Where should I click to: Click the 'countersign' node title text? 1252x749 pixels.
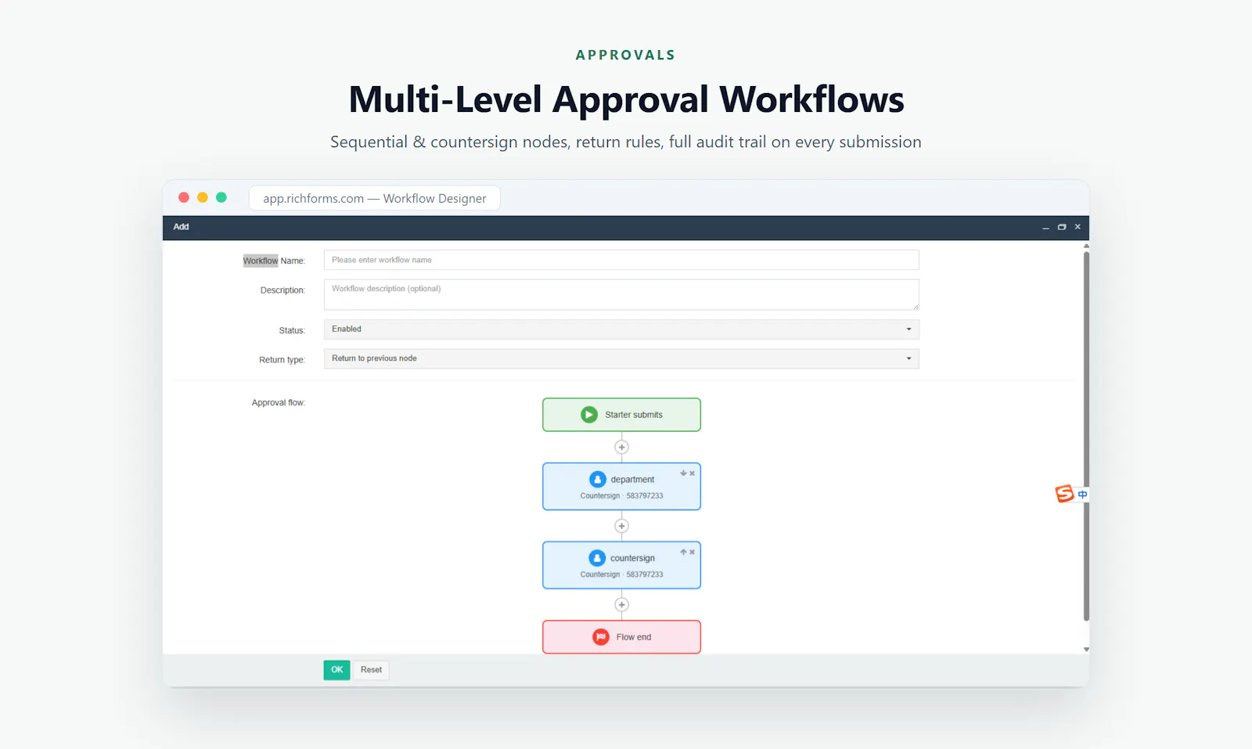pyautogui.click(x=632, y=559)
